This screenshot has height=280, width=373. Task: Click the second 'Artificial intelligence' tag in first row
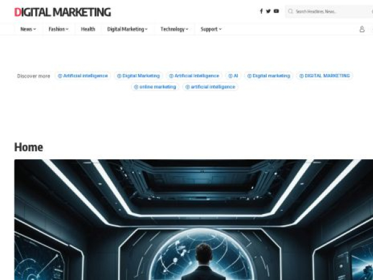(194, 76)
